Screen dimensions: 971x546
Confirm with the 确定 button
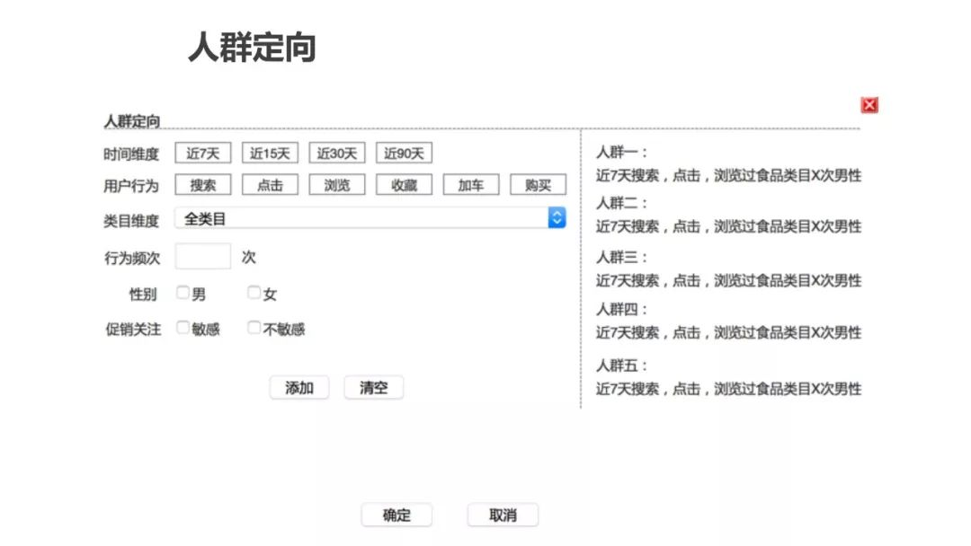coord(396,515)
